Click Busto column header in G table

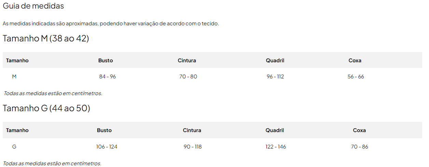104,130
